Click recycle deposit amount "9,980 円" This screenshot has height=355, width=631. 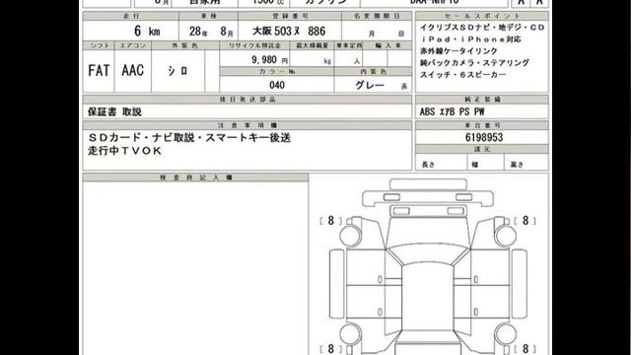(x=269, y=59)
